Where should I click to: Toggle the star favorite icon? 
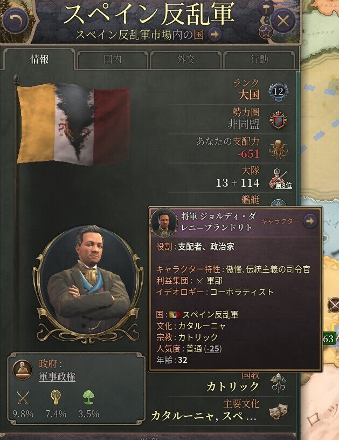coord(266,32)
